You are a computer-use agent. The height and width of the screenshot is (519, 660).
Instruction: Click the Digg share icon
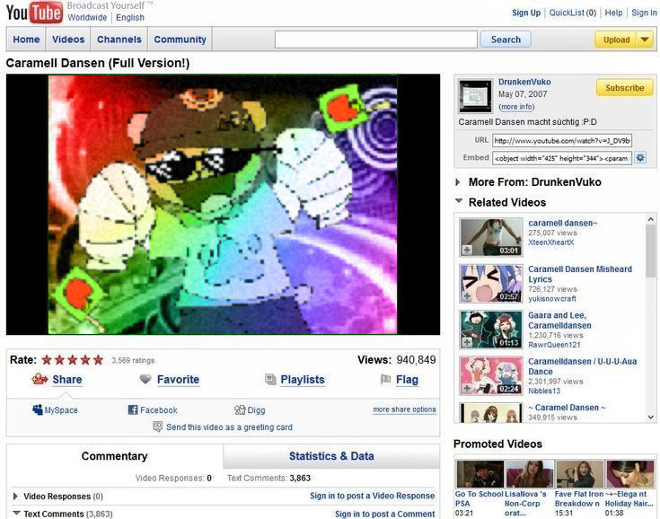click(240, 409)
